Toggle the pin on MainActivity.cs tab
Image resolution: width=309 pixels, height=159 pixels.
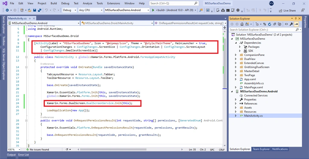pos(30,18)
